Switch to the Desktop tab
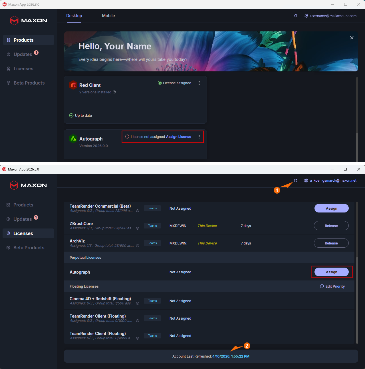Image resolution: width=365 pixels, height=369 pixels. (74, 16)
